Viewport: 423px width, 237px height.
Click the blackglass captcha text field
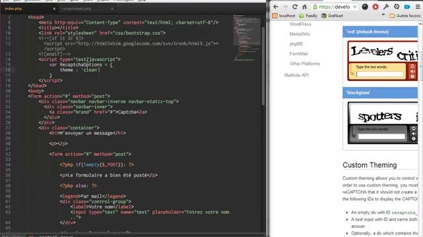click(x=381, y=136)
